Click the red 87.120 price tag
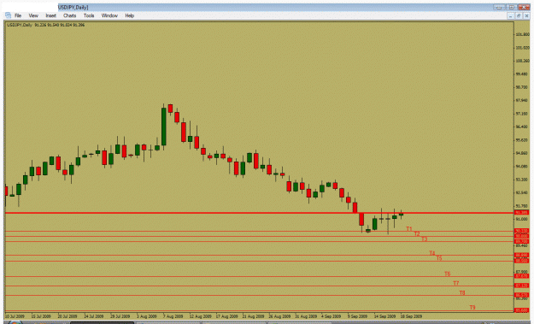534x324 pixels. pyautogui.click(x=521, y=286)
